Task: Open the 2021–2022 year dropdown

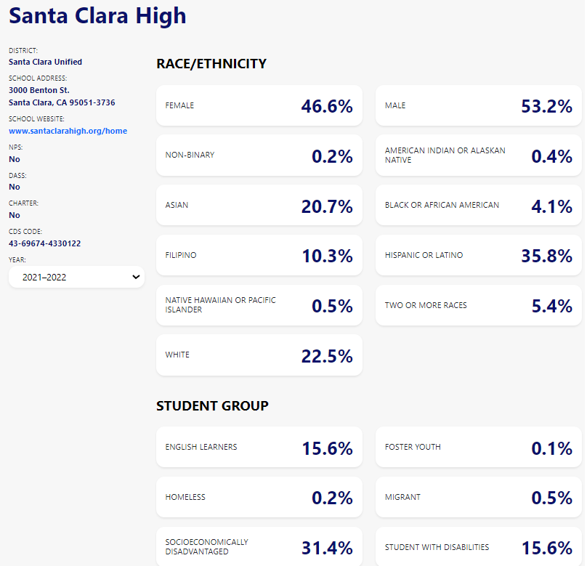Action: click(x=76, y=277)
